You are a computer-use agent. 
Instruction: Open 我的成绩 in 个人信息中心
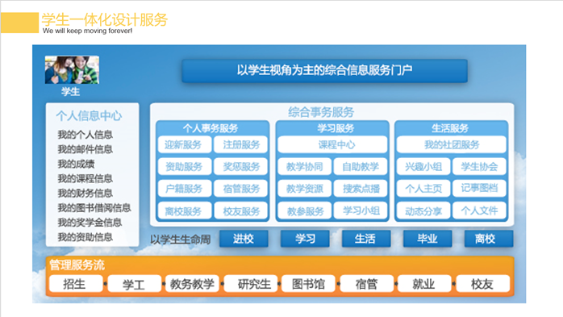click(x=76, y=164)
